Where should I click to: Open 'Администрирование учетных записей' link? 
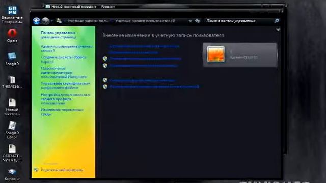pos(67,49)
